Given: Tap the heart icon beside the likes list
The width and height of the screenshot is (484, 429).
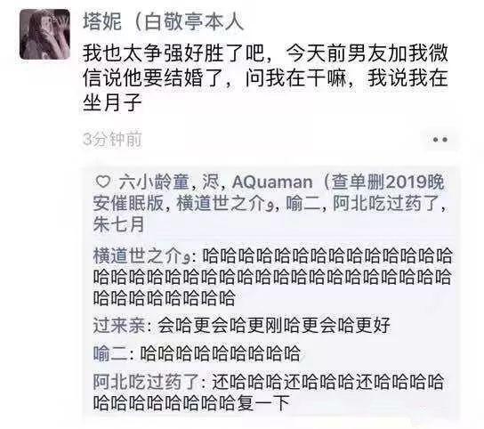Looking at the screenshot, I should click(x=103, y=182).
